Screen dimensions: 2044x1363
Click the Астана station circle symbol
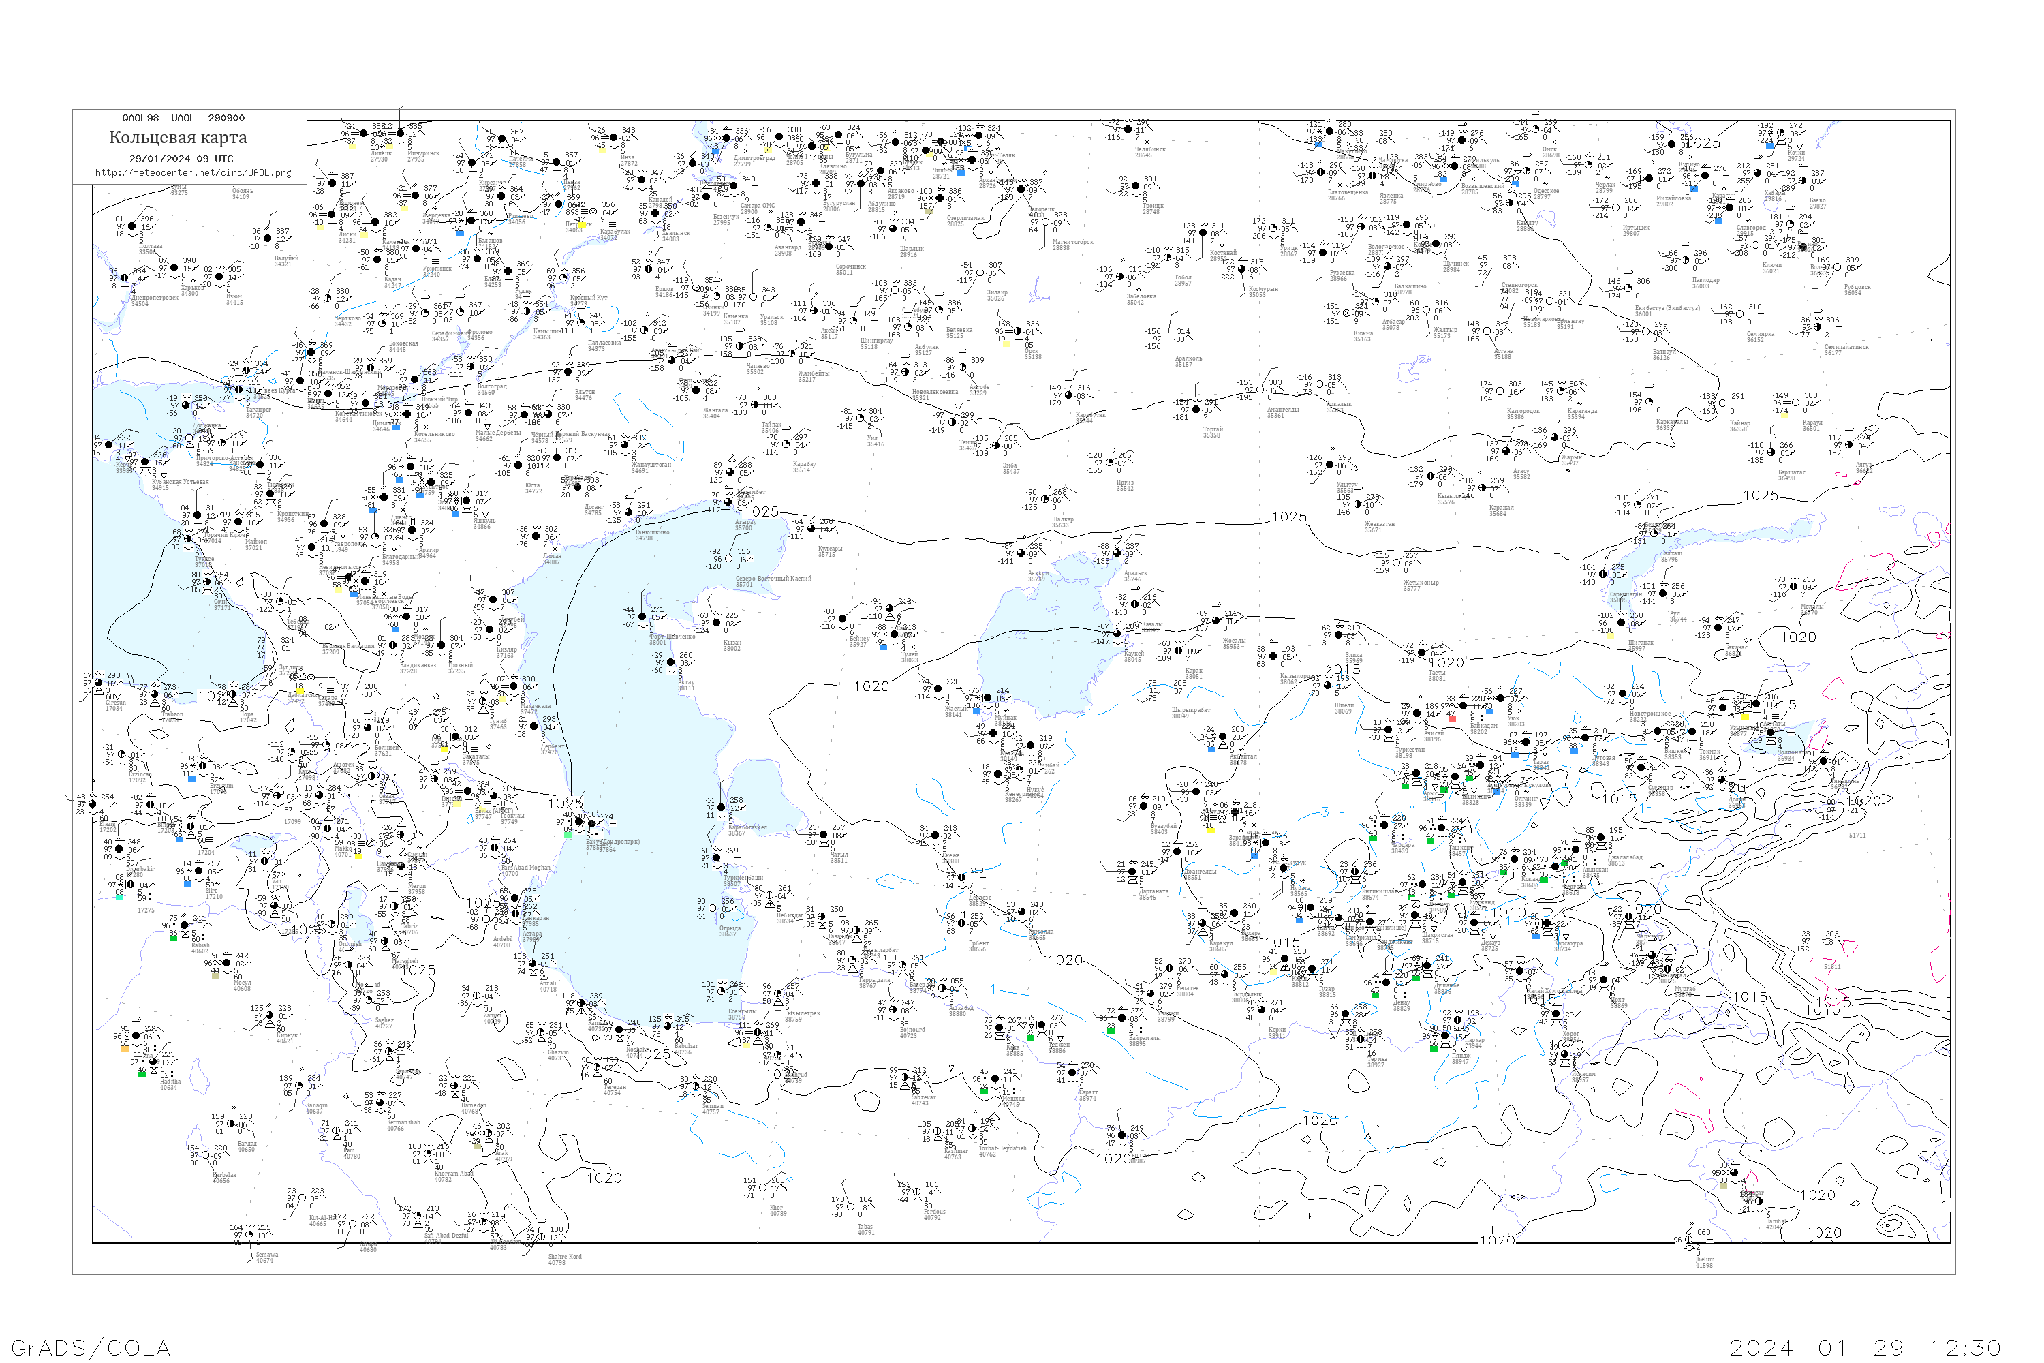click(1486, 332)
